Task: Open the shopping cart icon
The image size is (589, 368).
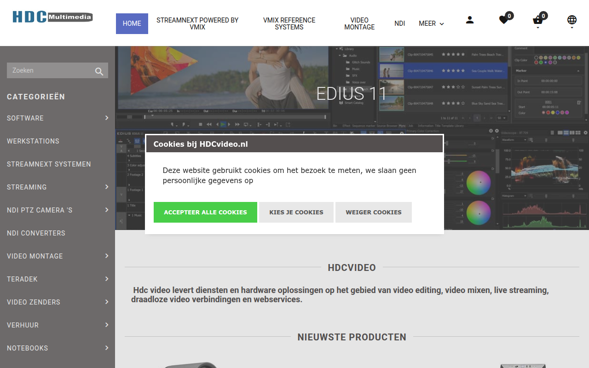Action: pos(538,20)
